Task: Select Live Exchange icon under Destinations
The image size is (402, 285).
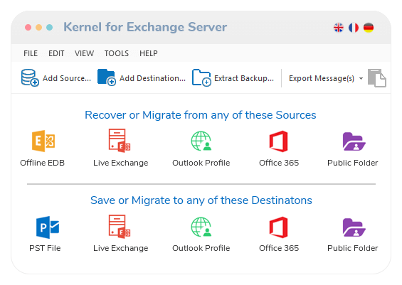Action: pos(120,227)
